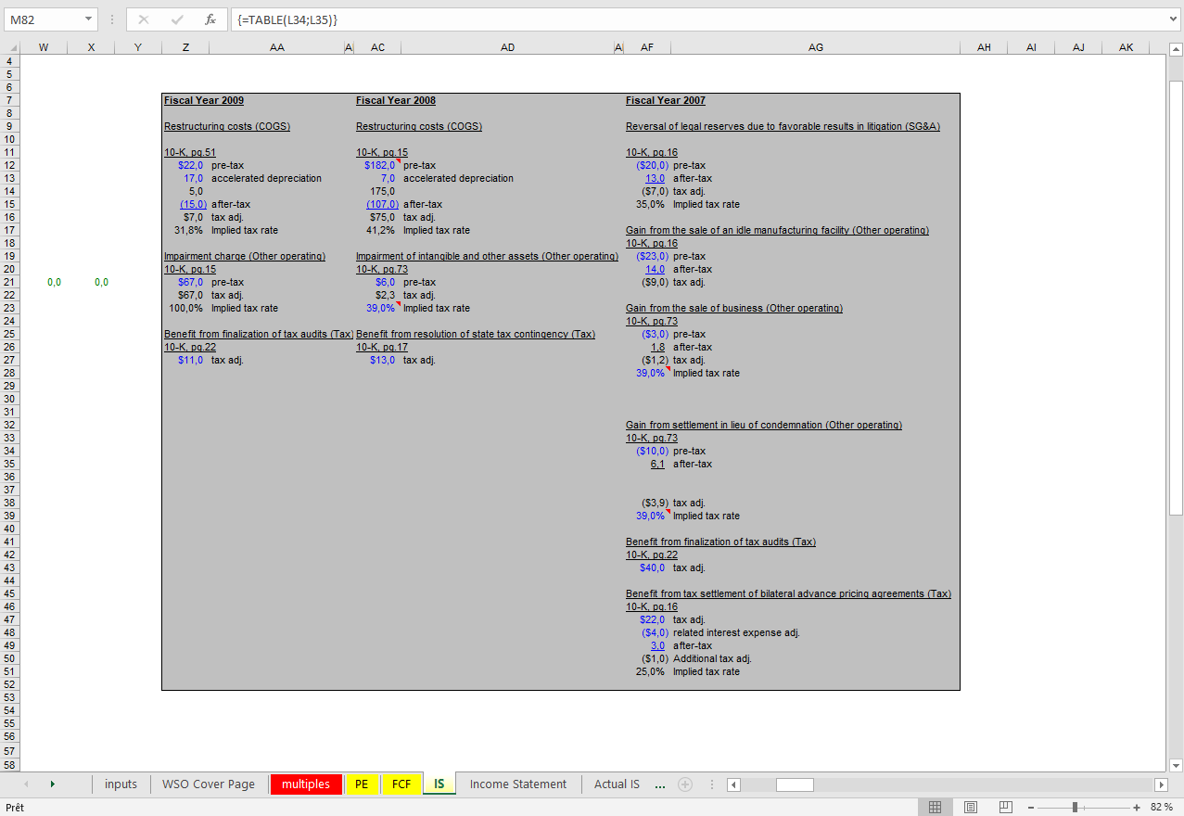Screen dimensions: 1184x816
Task: Click the Fiscal Year 2008 heading cell
Action: click(396, 100)
